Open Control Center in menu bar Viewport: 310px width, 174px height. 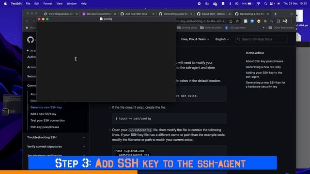[x=272, y=3]
